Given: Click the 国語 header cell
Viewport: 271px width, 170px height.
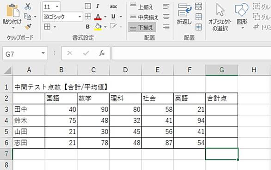Looking at the screenshot, I should (x=61, y=98).
